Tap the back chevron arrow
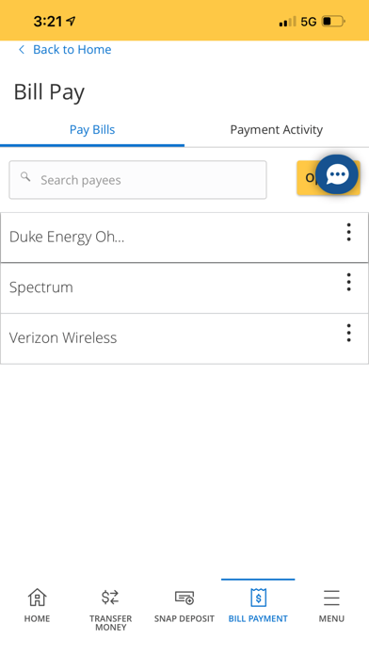369x656 pixels. [22, 50]
